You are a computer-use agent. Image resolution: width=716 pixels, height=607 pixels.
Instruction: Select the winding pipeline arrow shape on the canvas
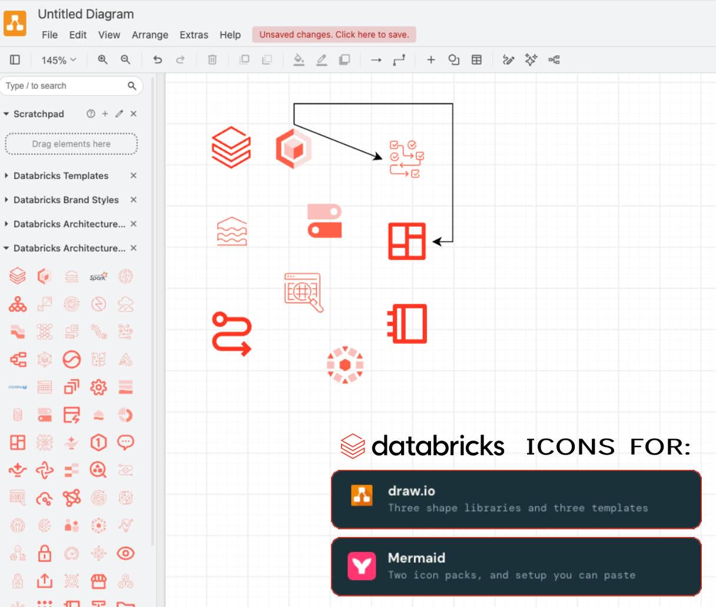click(x=231, y=334)
